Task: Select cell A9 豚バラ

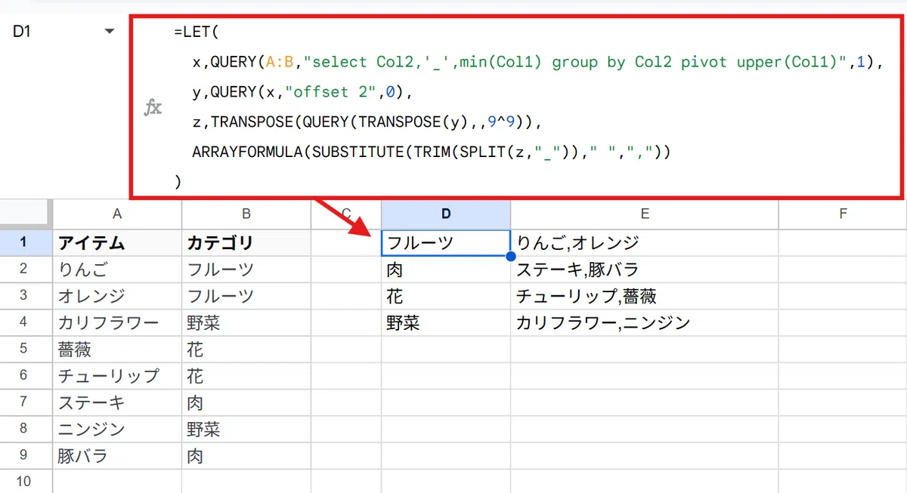Action: pyautogui.click(x=117, y=457)
